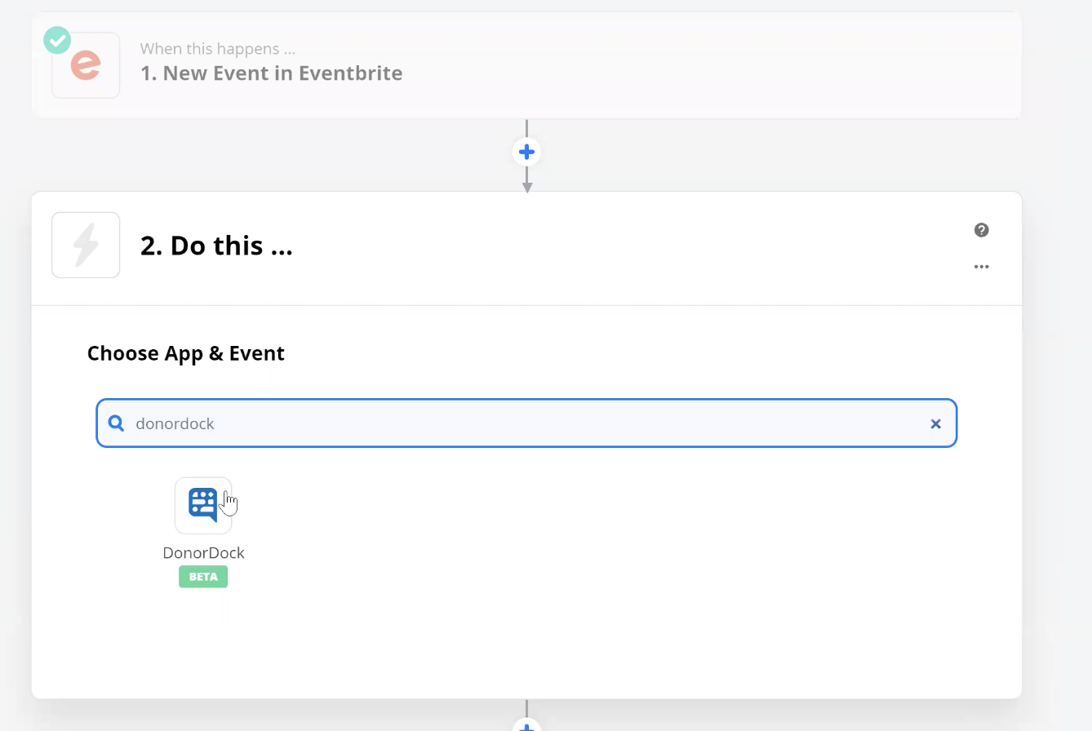Click the BETA badge under DonorDock
The image size is (1092, 731).
pos(203,577)
